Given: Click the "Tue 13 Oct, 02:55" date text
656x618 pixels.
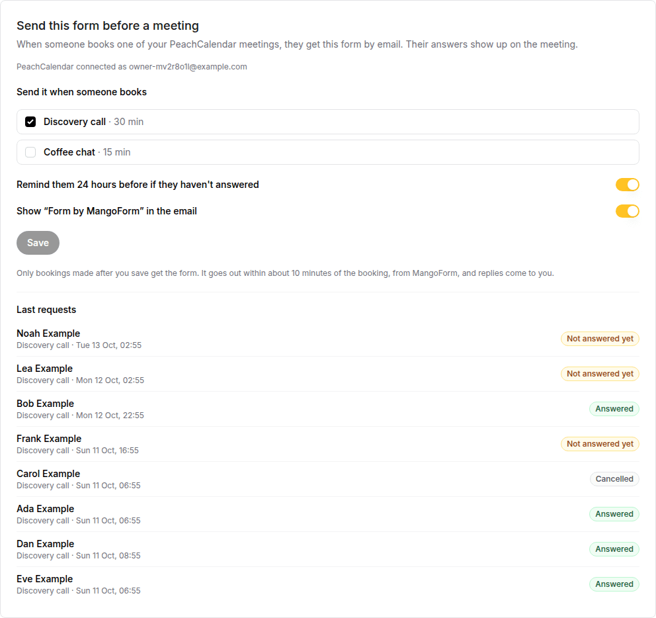Looking at the screenshot, I should tap(108, 345).
